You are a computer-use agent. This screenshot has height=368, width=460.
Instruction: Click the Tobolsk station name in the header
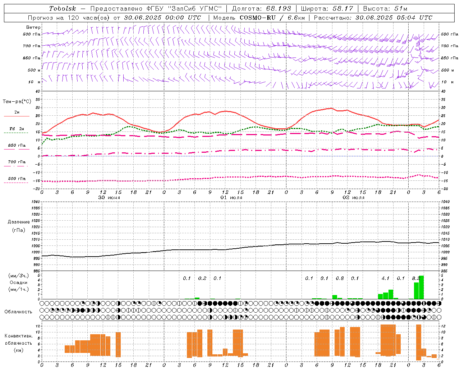[x=63, y=9]
